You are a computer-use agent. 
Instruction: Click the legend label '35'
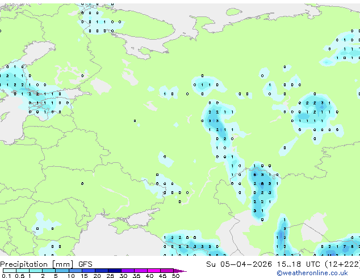[136, 276]
